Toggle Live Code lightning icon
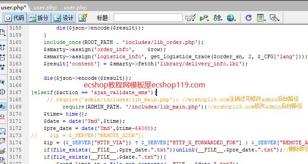This screenshot has width=308, height=164. tap(82, 18)
